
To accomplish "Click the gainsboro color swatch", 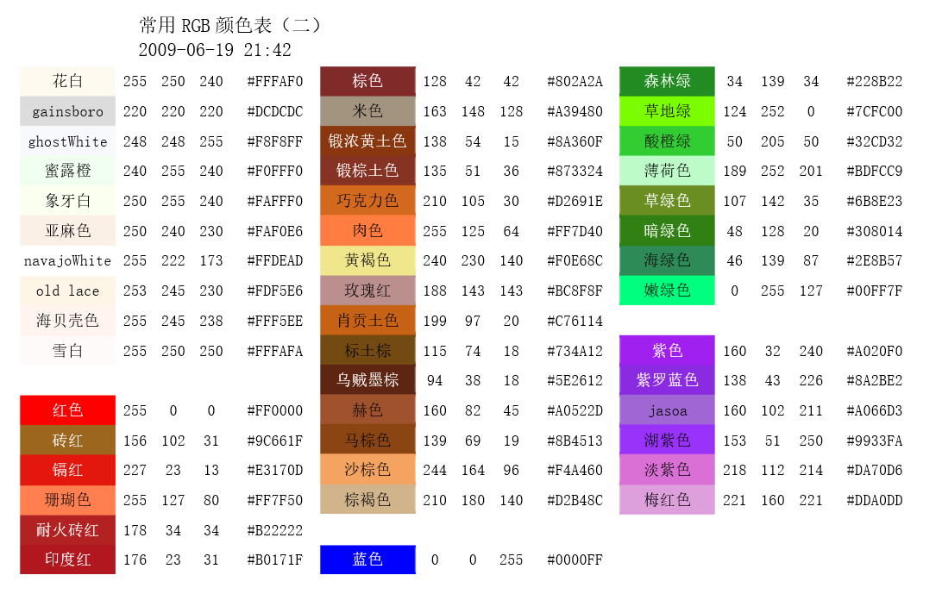I will coord(67,111).
